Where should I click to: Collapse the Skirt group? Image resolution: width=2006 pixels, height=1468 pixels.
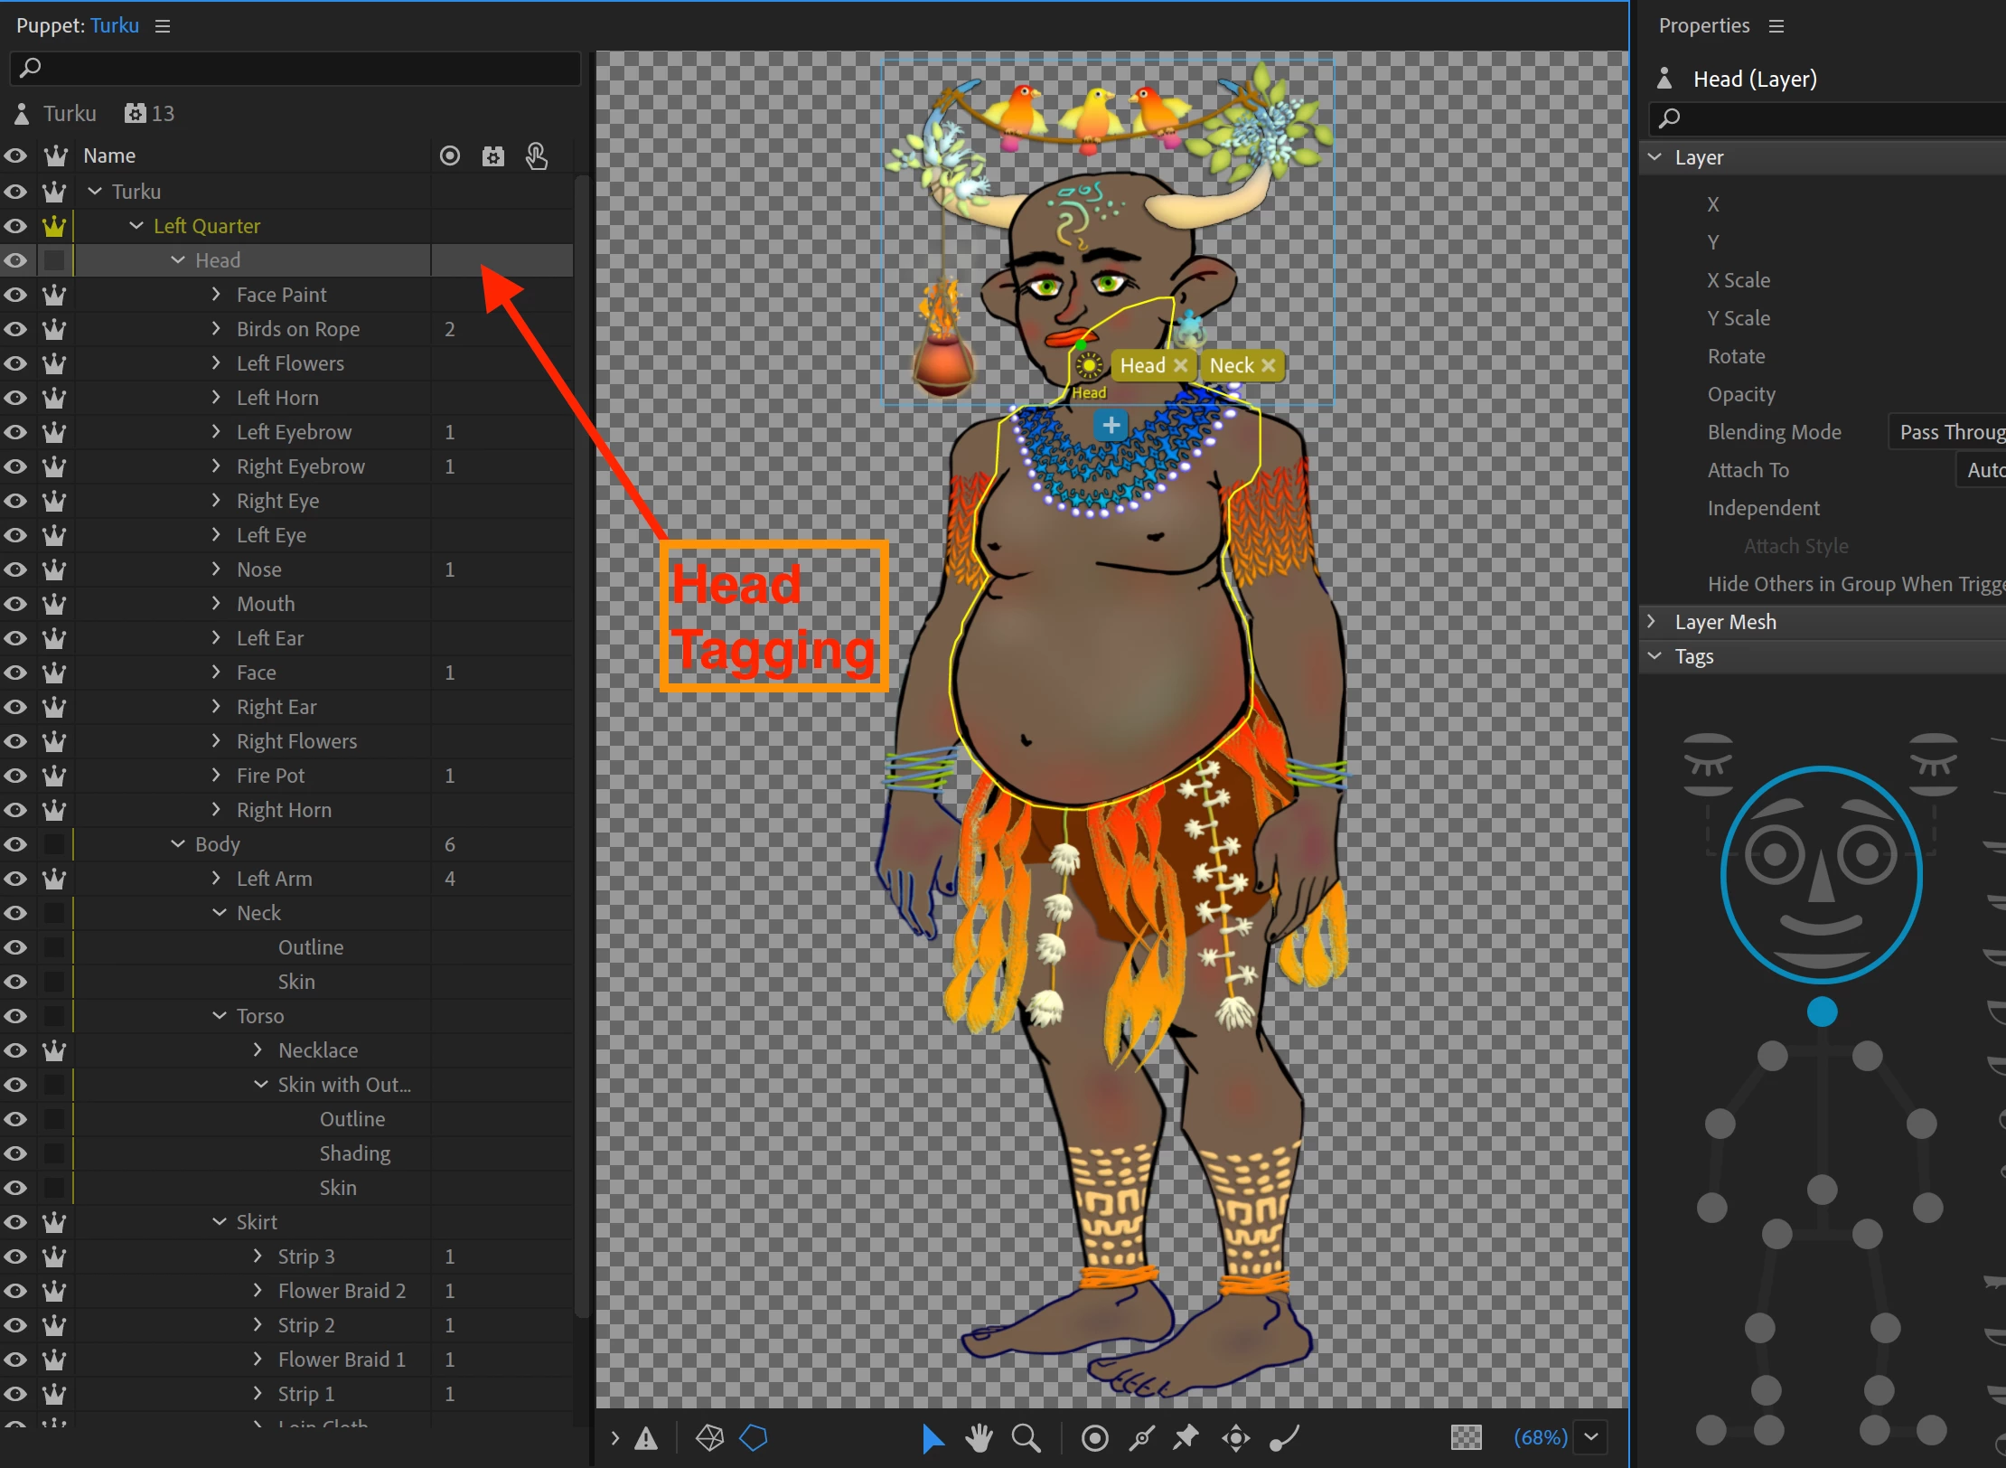pos(220,1222)
